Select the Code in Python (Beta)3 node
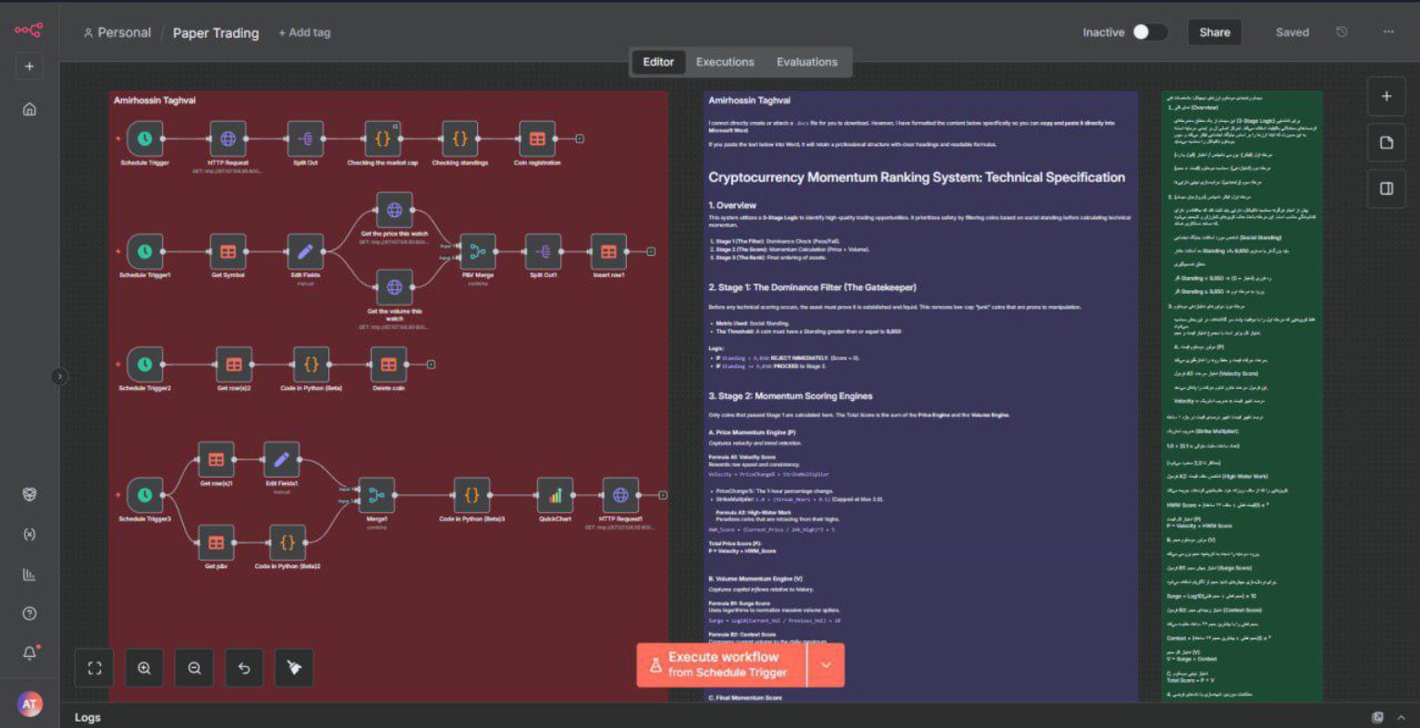 coord(471,495)
